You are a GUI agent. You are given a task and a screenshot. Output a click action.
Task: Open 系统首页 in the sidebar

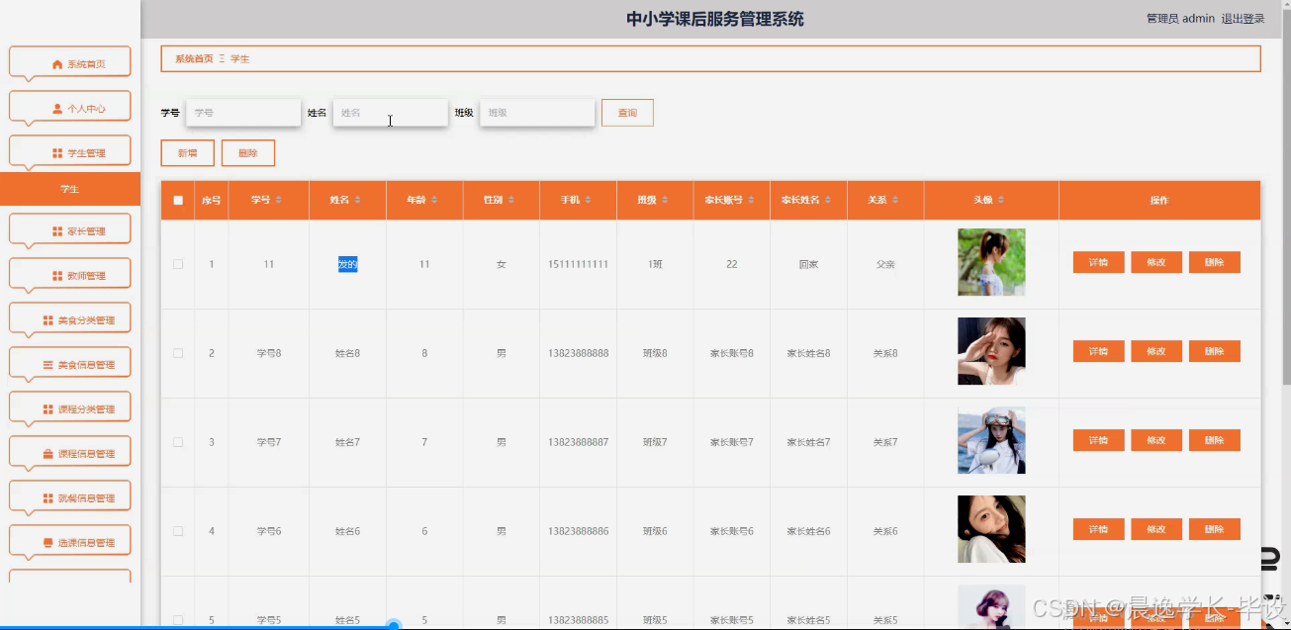click(x=69, y=63)
